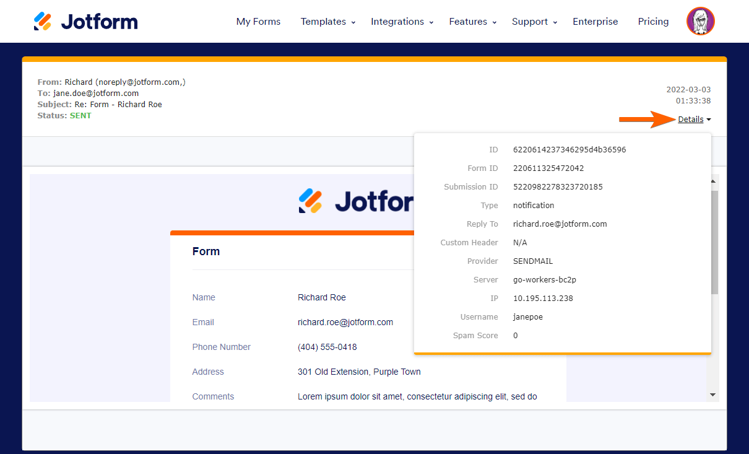This screenshot has width=749, height=454.
Task: Click the Spam Score value 0
Action: 516,336
